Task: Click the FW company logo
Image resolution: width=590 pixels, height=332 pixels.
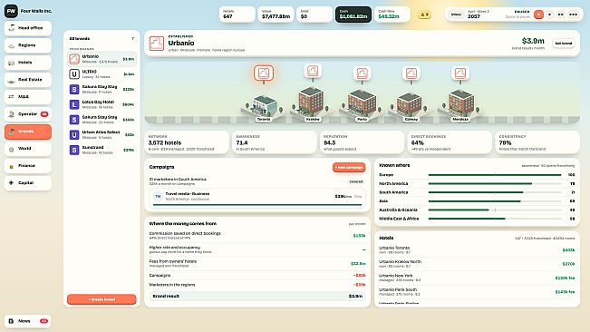Action: point(11,11)
